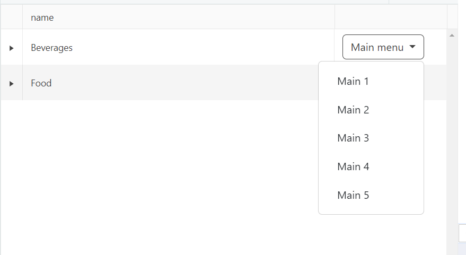Choose Main 5 from the menu
The image size is (466, 255).
[353, 195]
